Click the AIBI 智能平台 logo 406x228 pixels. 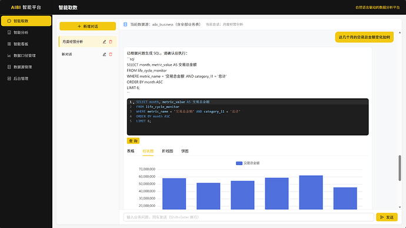26,7
